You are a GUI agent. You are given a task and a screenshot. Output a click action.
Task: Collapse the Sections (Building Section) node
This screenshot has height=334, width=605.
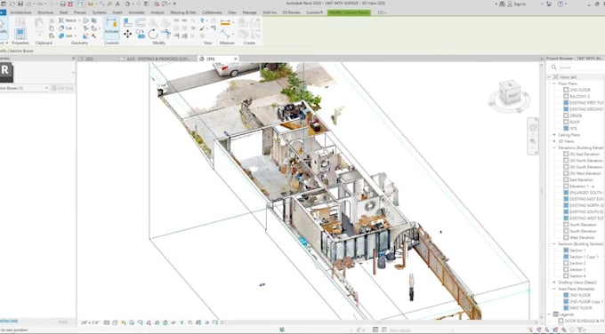(554, 244)
